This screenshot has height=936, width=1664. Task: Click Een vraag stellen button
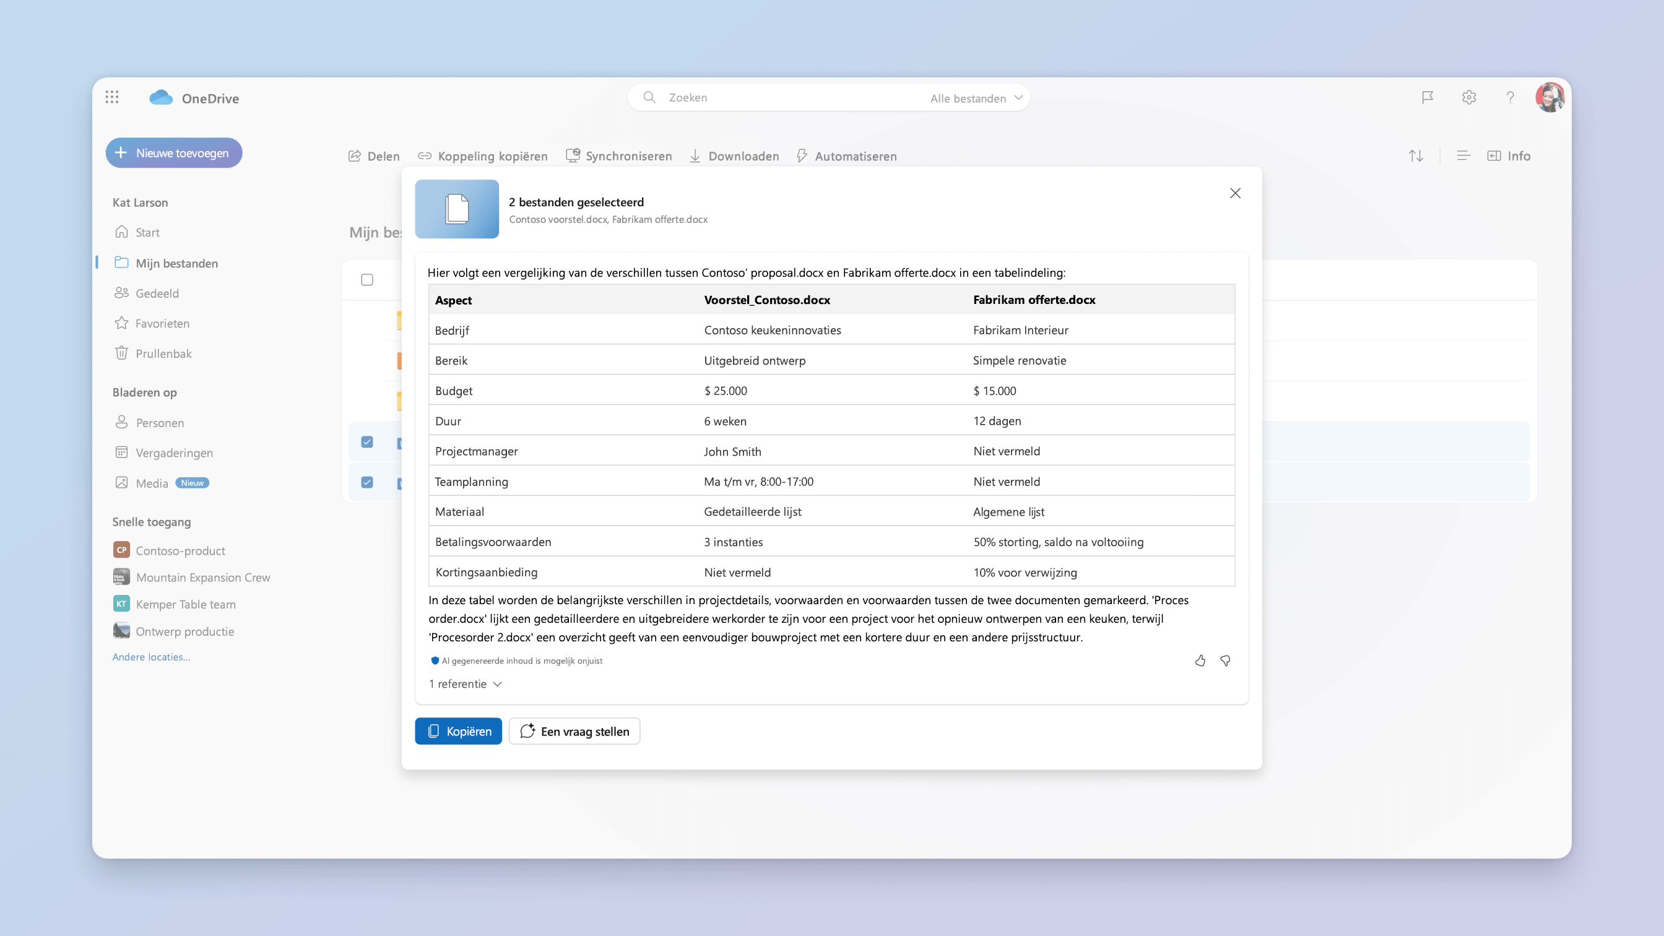tap(574, 730)
